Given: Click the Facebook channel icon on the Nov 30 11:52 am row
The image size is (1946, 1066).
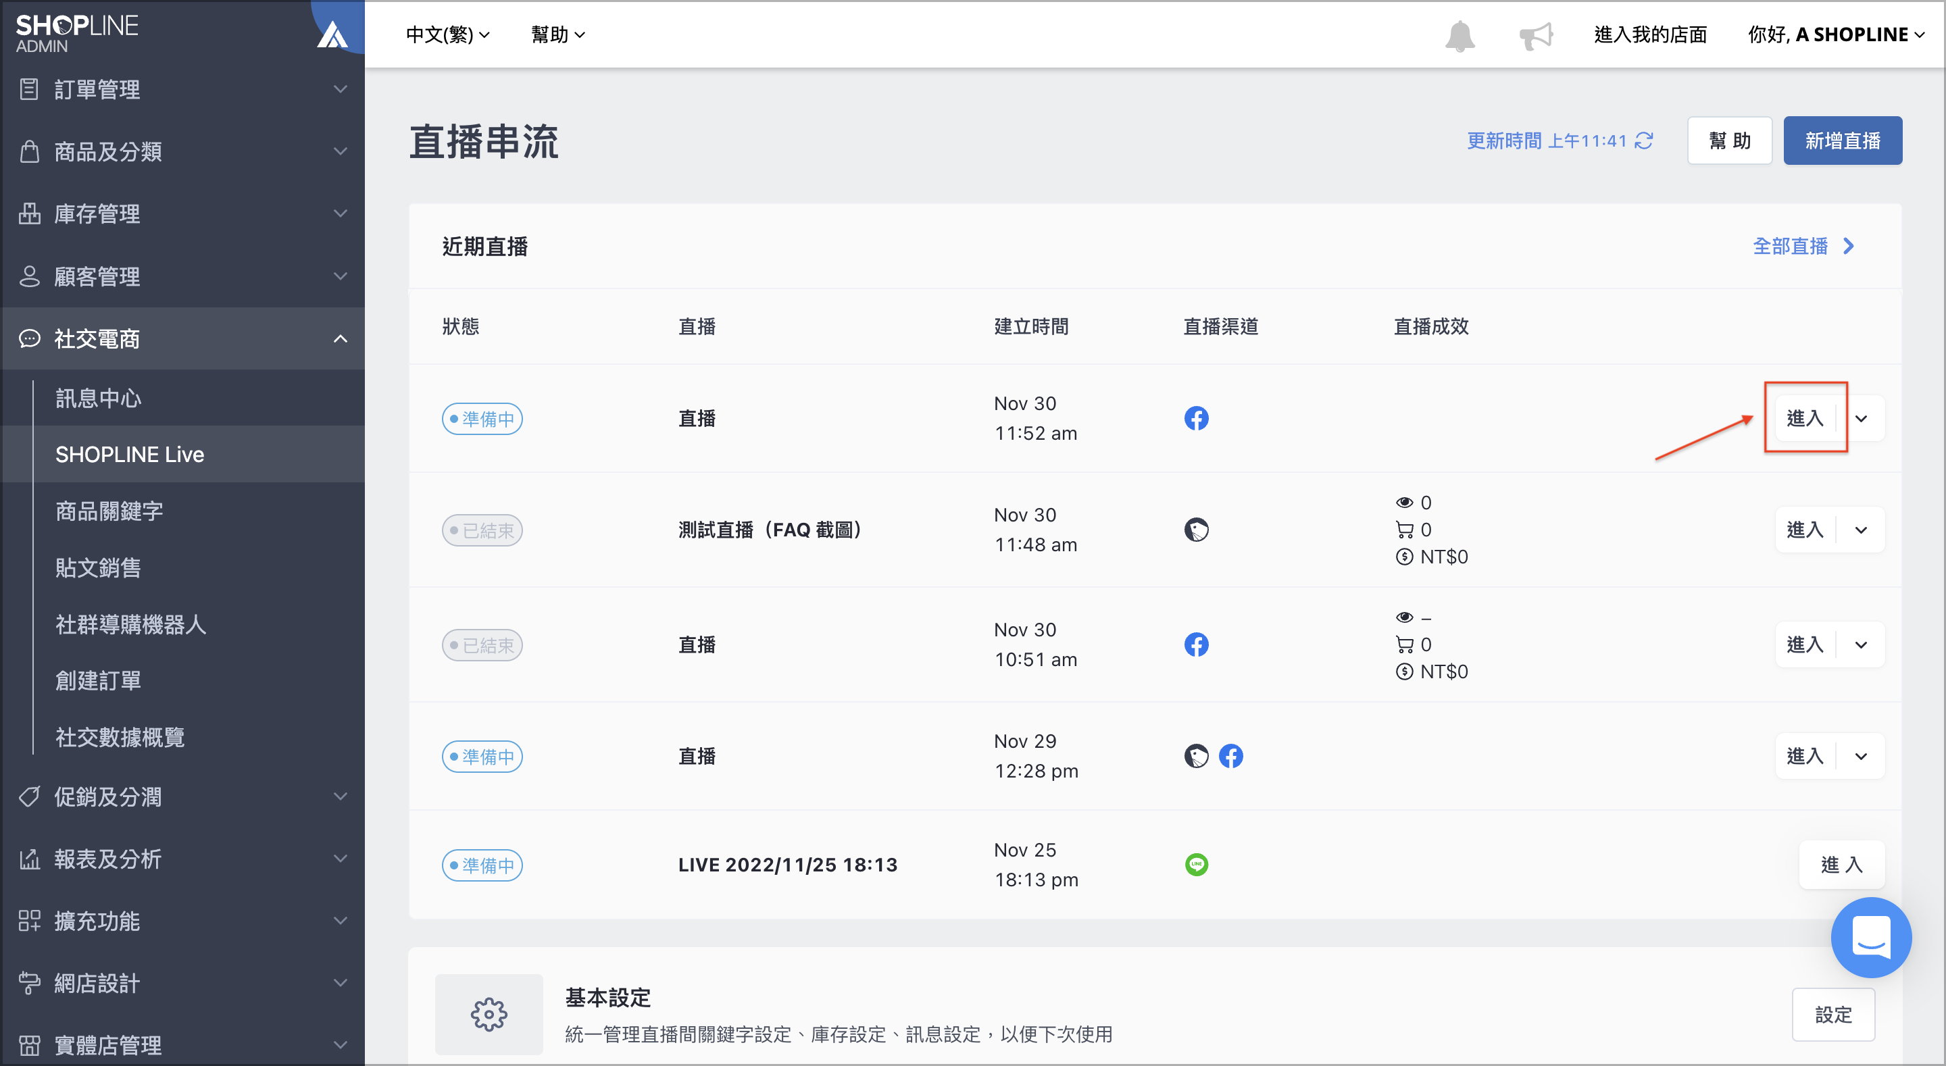Looking at the screenshot, I should coord(1196,417).
